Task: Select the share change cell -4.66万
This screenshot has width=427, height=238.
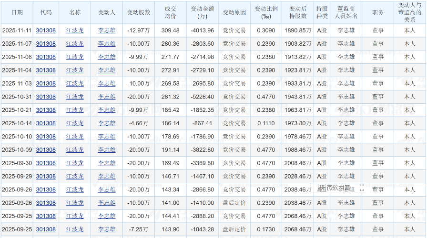Action: (x=139, y=123)
